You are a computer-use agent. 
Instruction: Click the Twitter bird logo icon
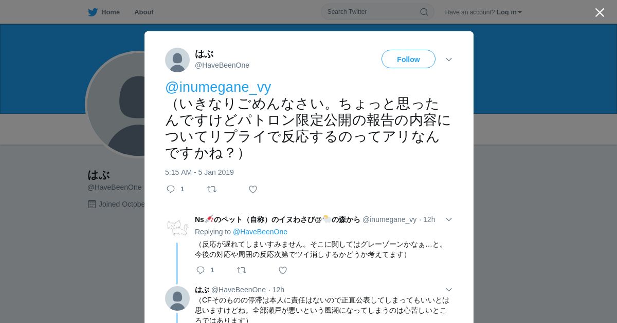(x=93, y=12)
